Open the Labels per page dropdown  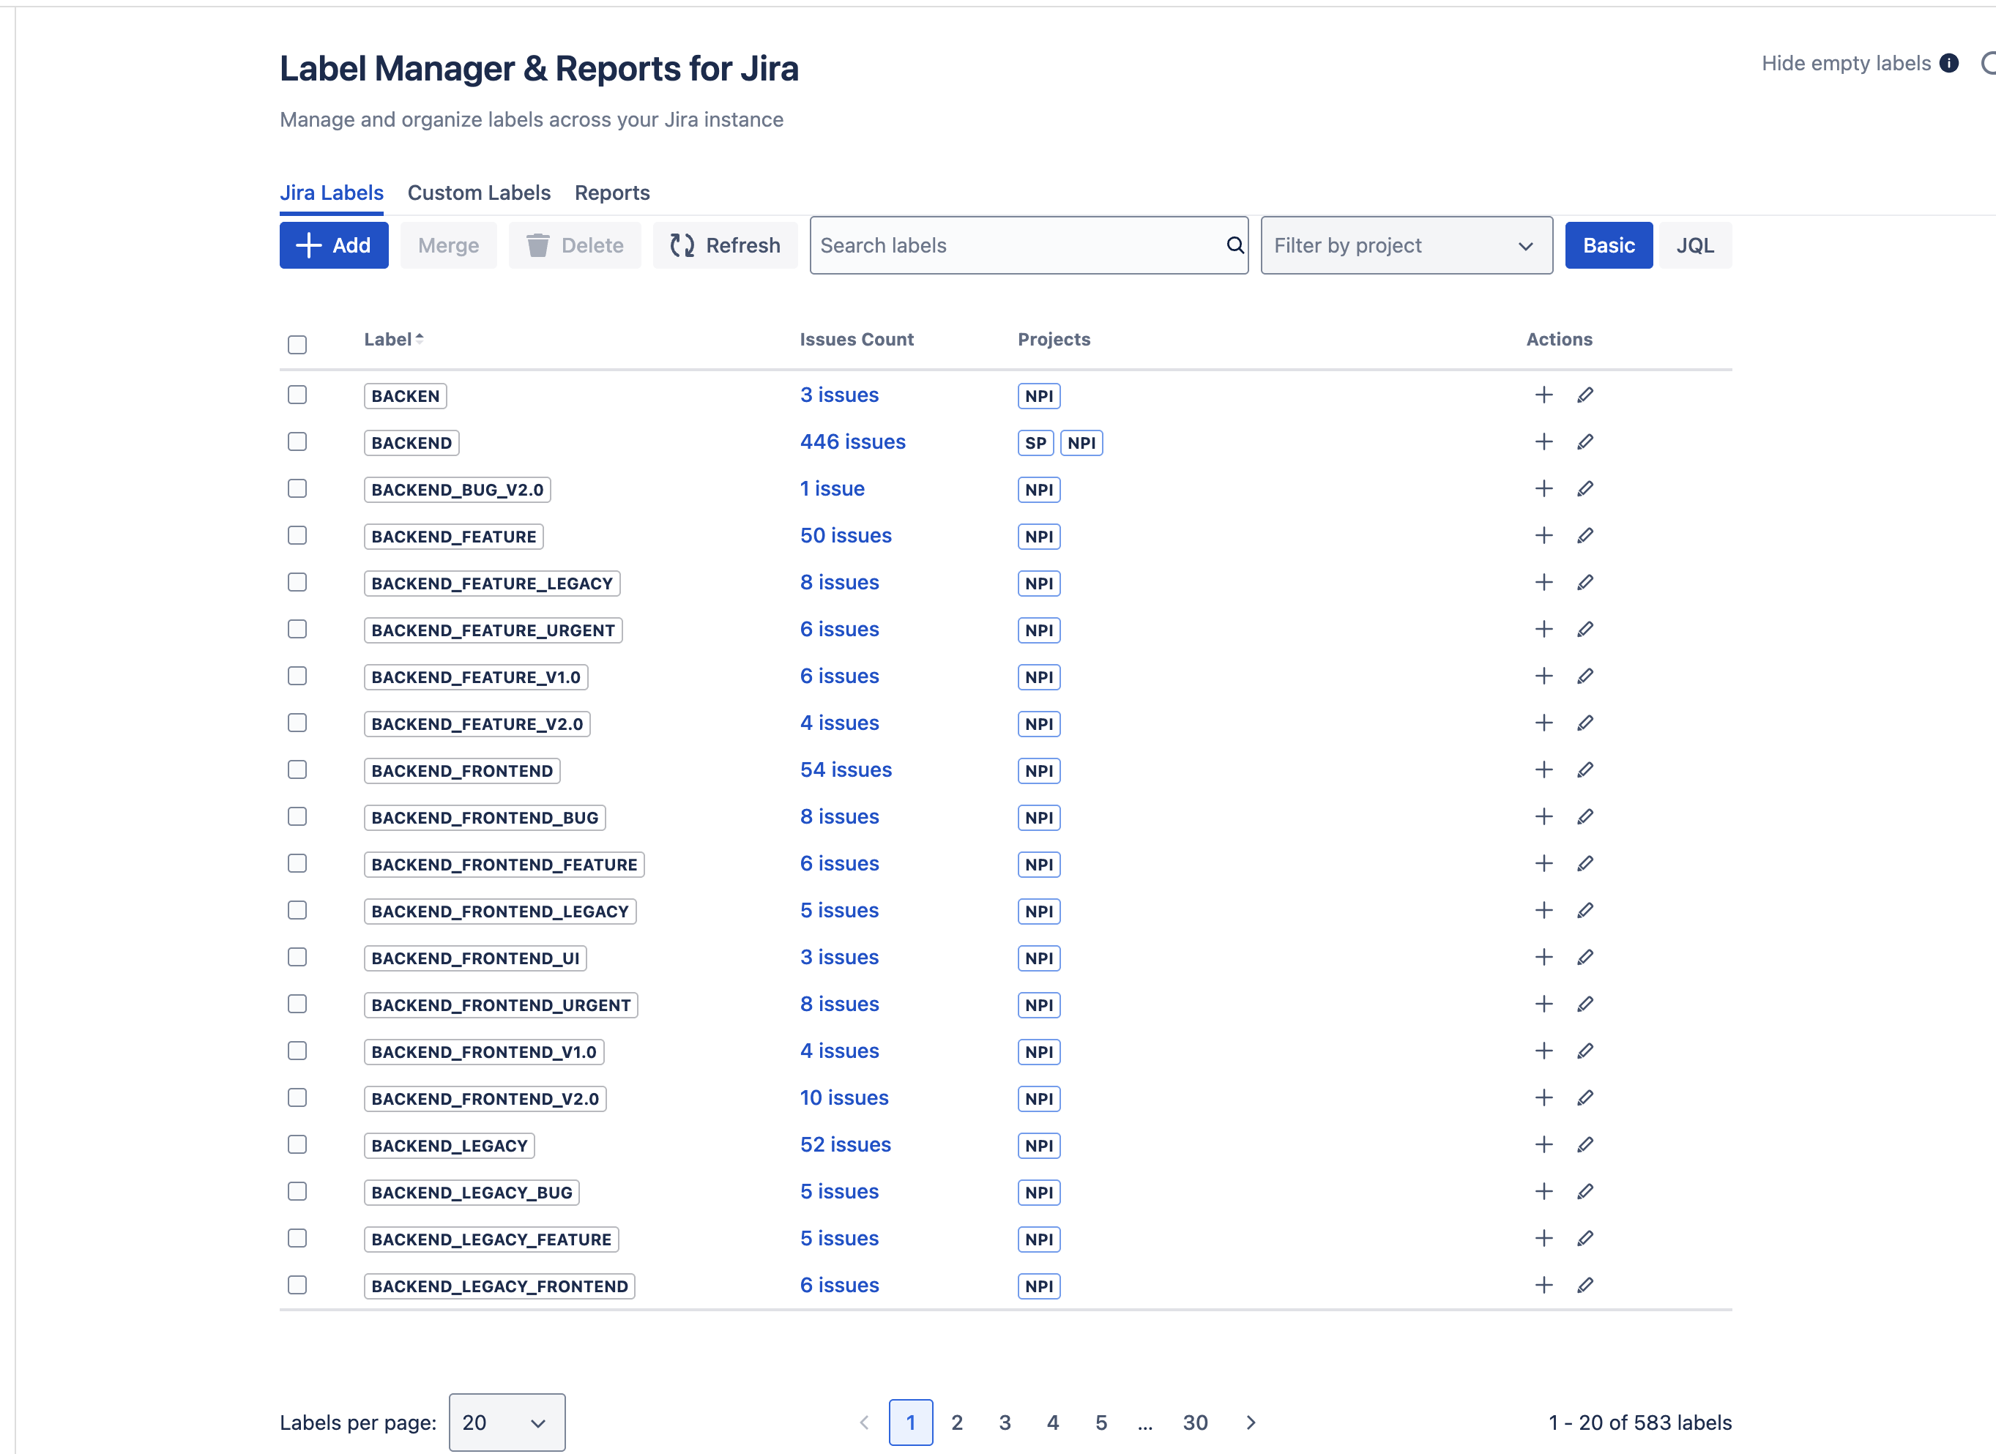(x=506, y=1423)
